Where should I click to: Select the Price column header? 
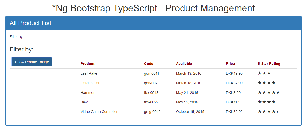click(230, 64)
